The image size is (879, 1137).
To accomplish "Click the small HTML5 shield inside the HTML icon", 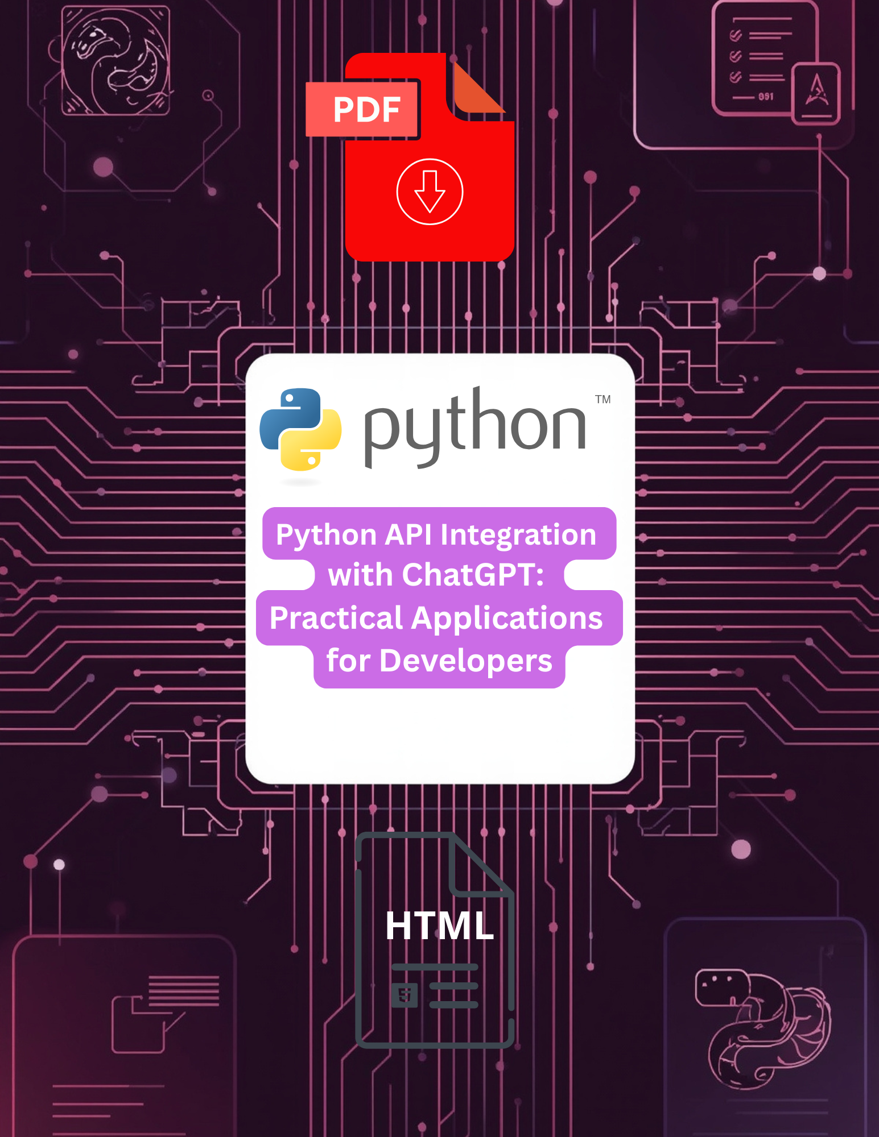I will pyautogui.click(x=405, y=995).
